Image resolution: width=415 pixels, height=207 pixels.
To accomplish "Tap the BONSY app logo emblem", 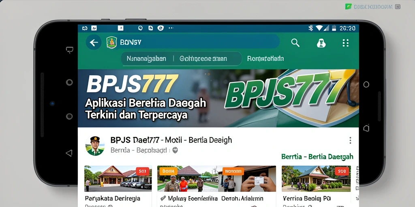I will point(112,42).
